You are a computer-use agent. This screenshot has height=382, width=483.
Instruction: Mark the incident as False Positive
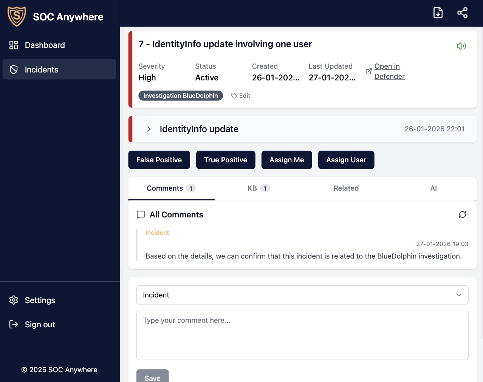159,160
